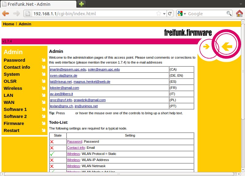The height and width of the screenshot is (176, 245).
Task: Click the arrow icon next to Software 2
Action: click(43, 116)
